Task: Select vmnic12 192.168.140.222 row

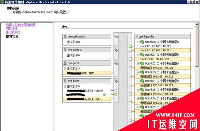Action: point(163,46)
